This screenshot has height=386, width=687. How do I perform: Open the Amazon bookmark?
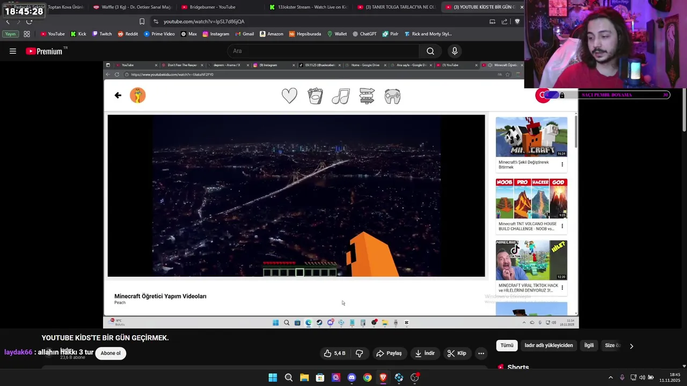pos(272,34)
